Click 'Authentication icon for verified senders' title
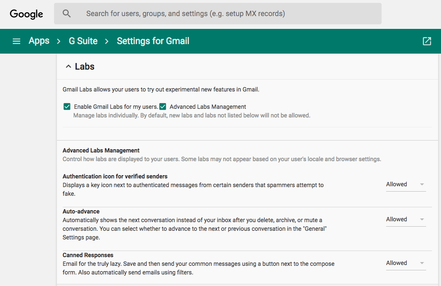 click(115, 176)
